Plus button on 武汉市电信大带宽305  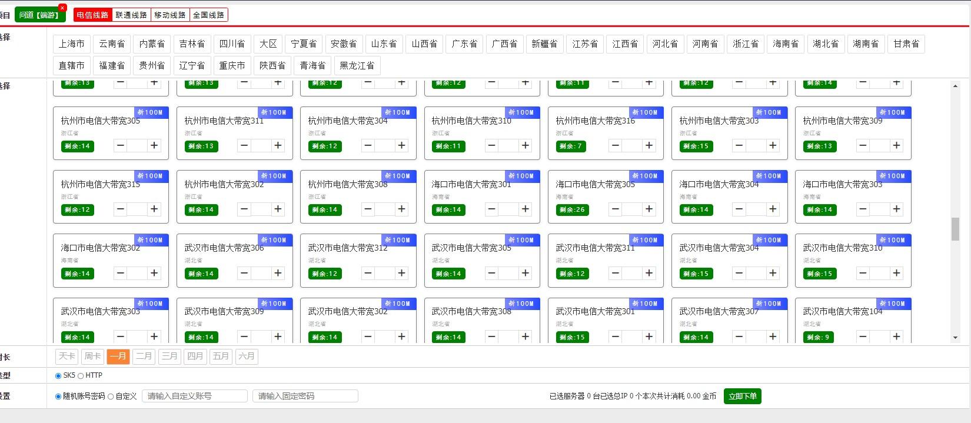pyautogui.click(x=526, y=273)
